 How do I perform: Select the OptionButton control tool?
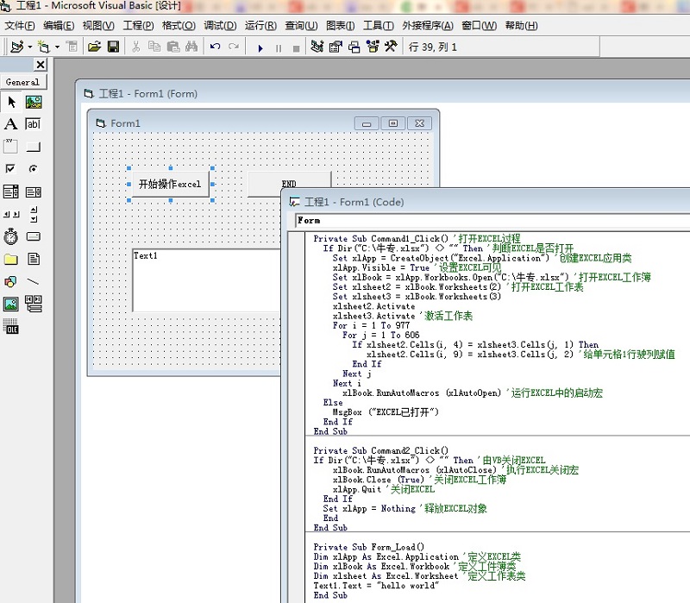[x=34, y=168]
